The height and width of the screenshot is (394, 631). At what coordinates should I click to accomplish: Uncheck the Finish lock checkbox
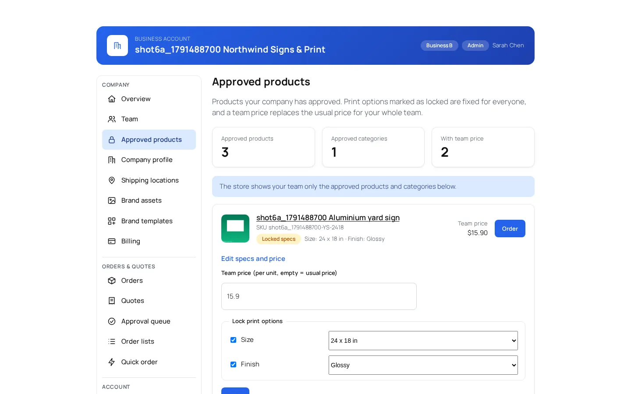click(x=233, y=364)
